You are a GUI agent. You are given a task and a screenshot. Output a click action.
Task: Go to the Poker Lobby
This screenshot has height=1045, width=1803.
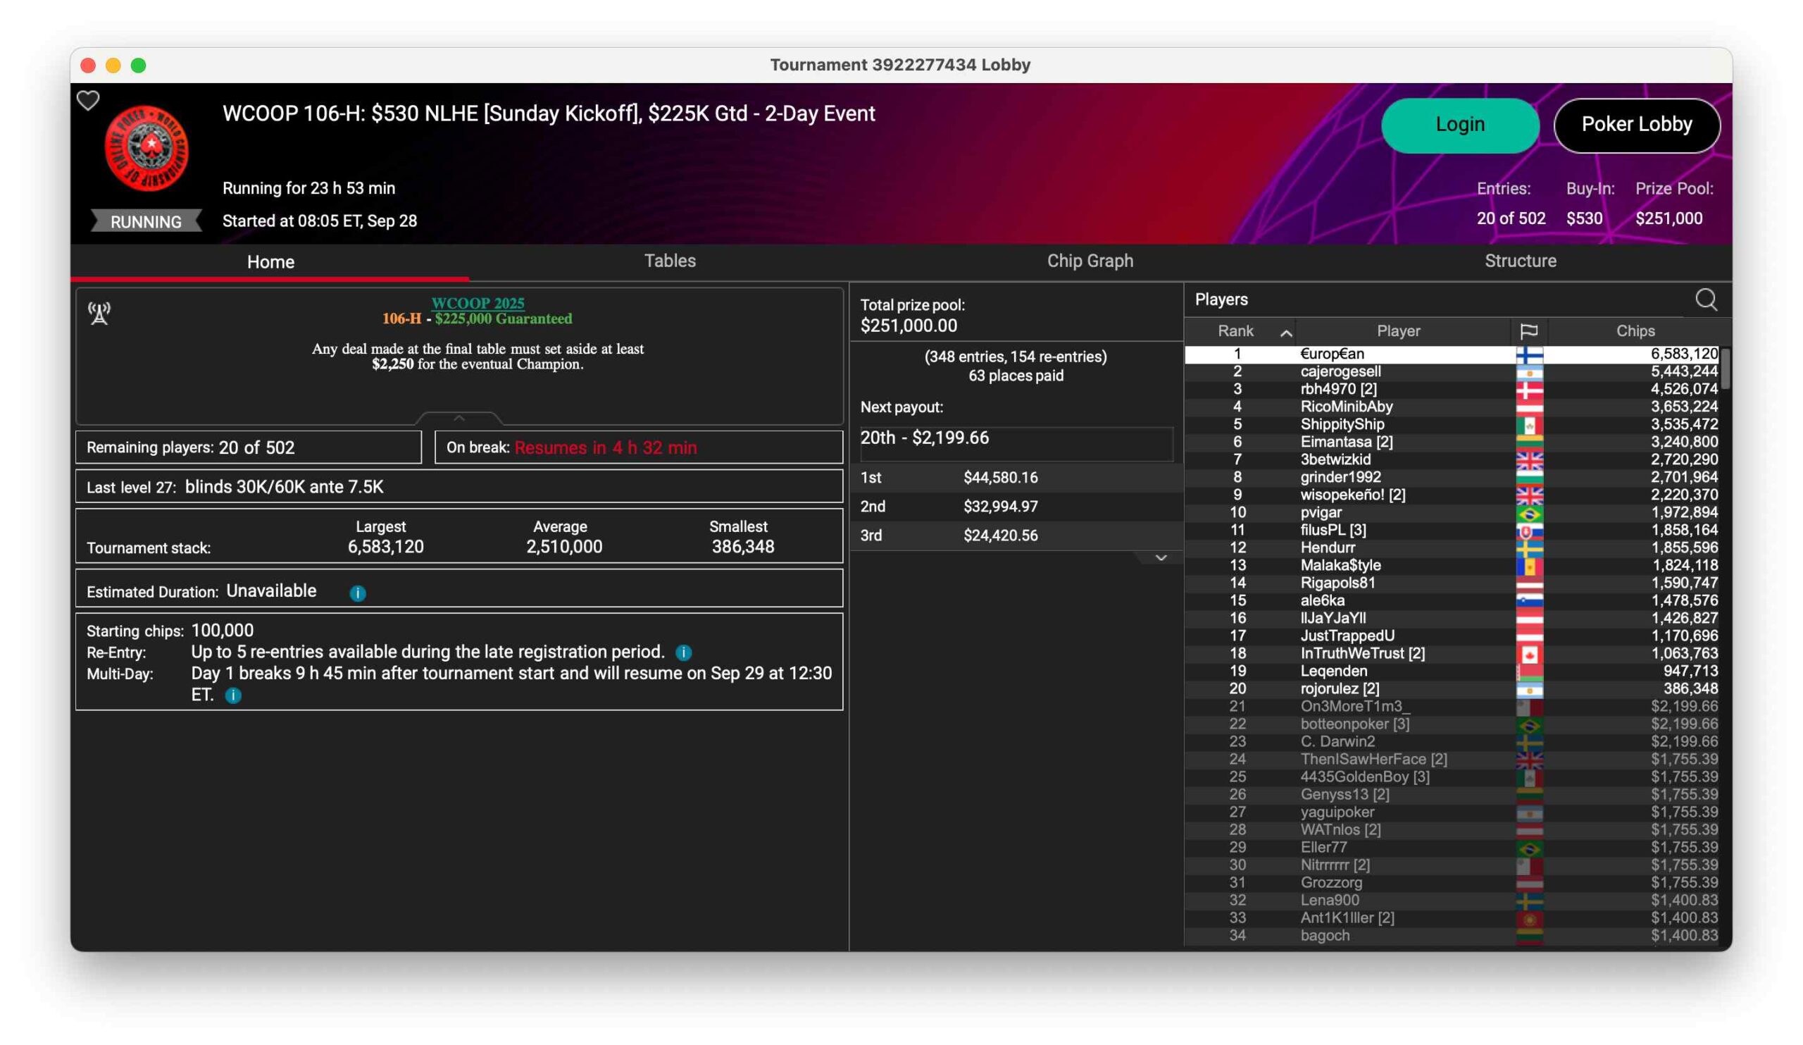1636,125
